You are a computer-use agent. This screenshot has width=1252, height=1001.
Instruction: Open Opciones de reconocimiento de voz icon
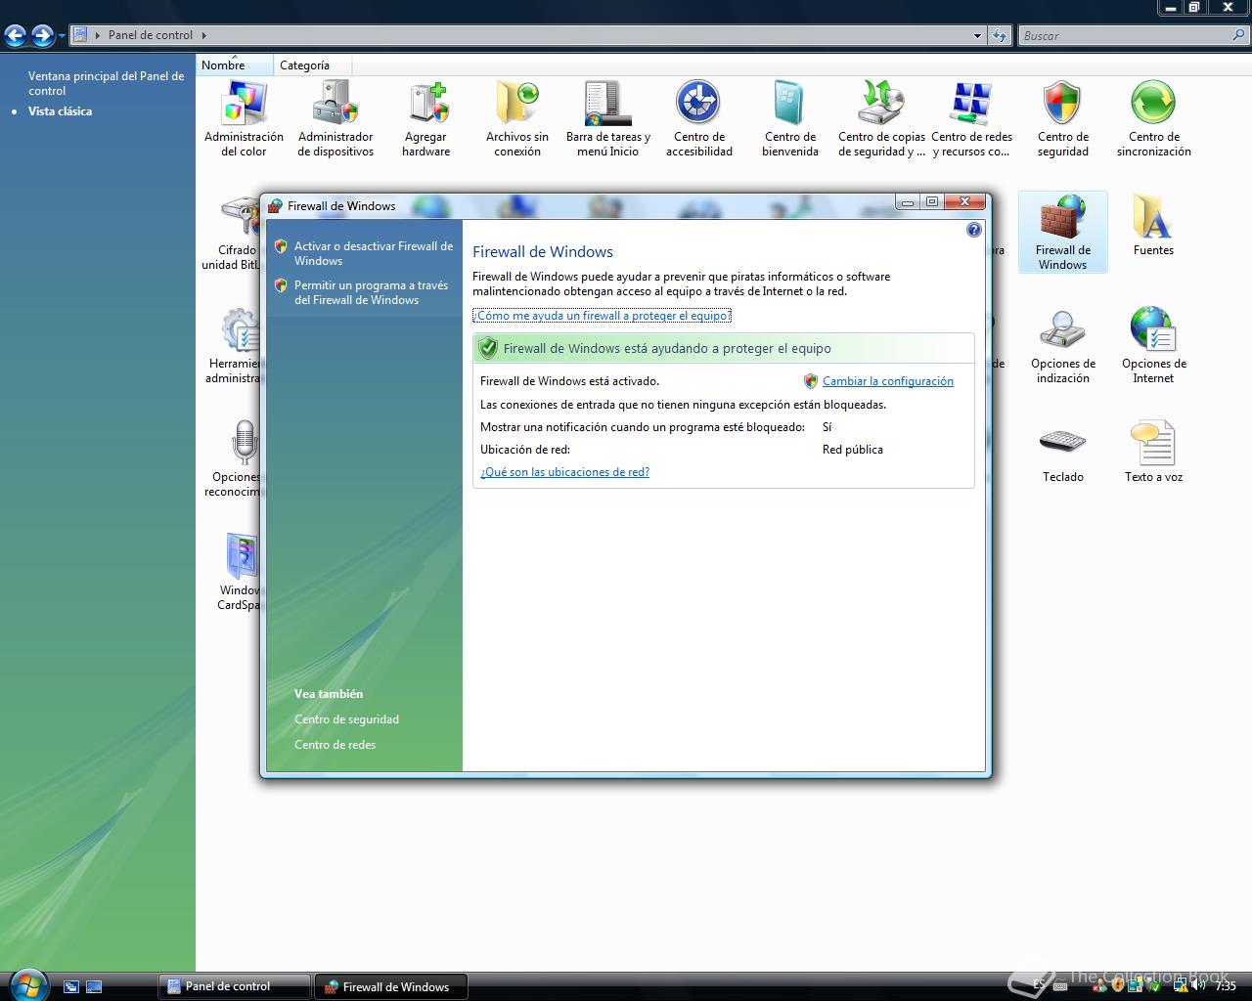point(235,458)
